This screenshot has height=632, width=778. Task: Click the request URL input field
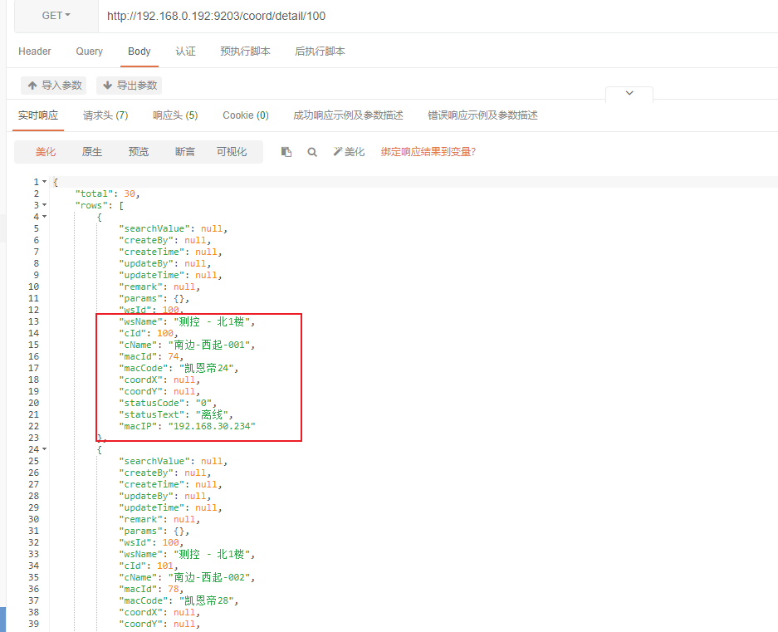point(438,16)
